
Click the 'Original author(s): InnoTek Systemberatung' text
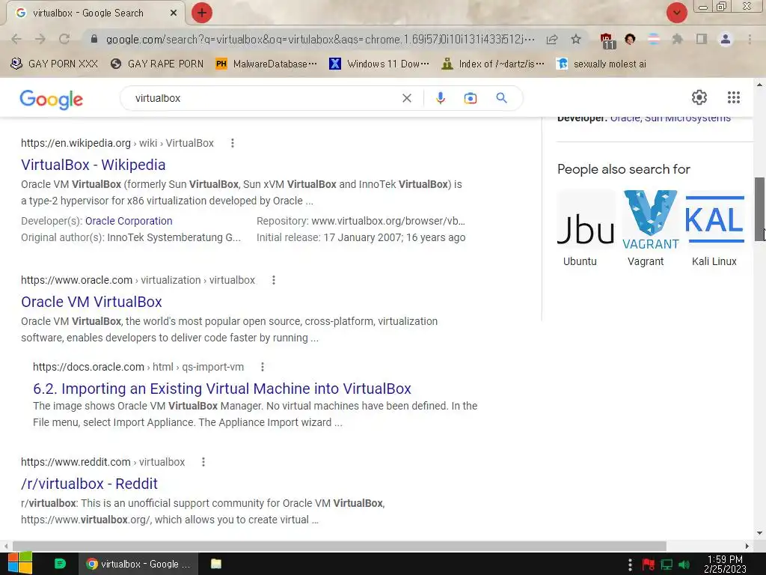(131, 237)
